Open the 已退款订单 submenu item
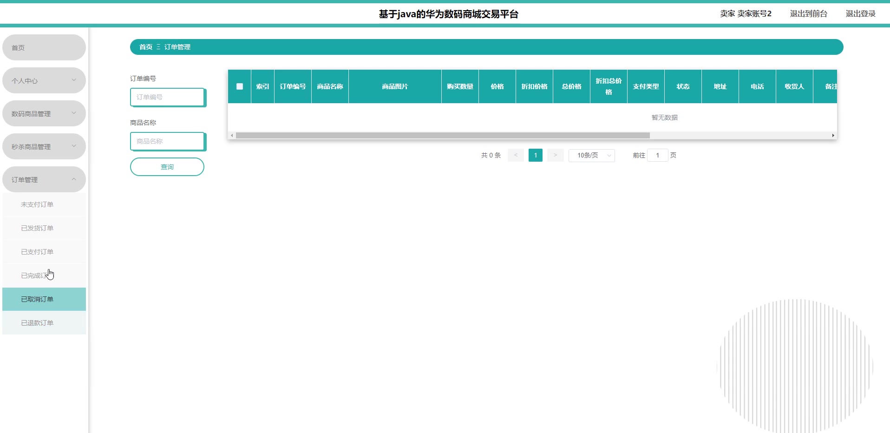 [44, 323]
